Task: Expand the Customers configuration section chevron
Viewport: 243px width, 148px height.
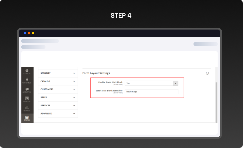Action: click(74, 89)
